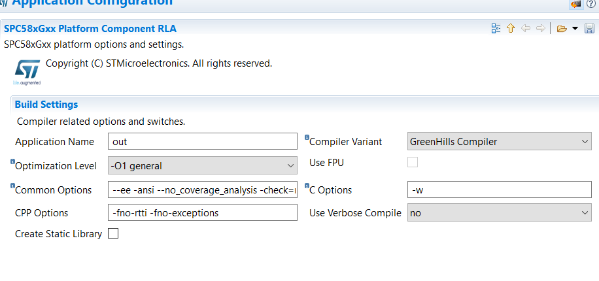Click the Use Verbose Compile label
Viewport: 599px width, 281px height.
(355, 212)
